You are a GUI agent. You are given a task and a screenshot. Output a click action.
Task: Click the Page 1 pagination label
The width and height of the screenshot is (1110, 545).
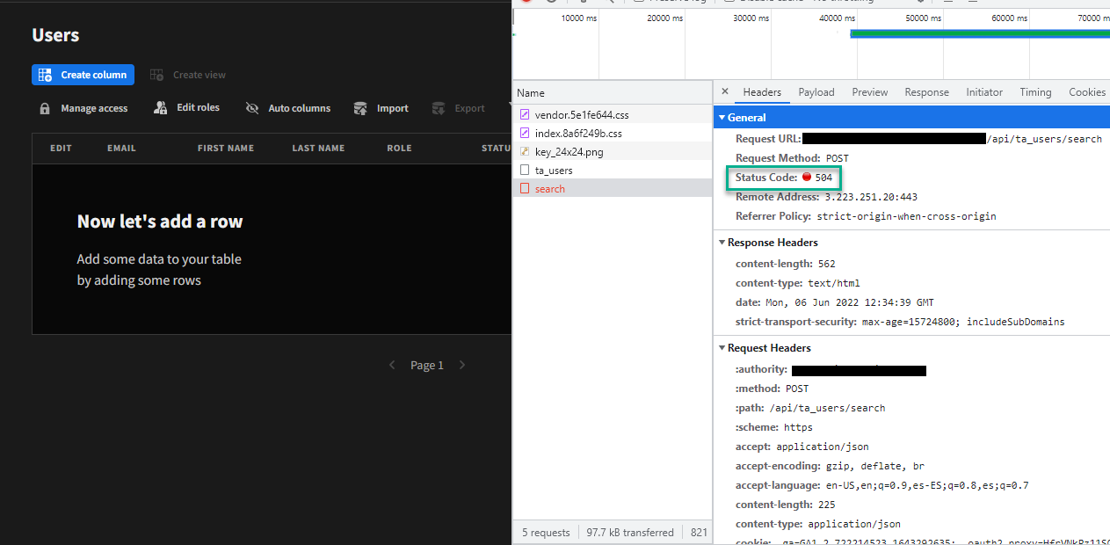tap(427, 365)
